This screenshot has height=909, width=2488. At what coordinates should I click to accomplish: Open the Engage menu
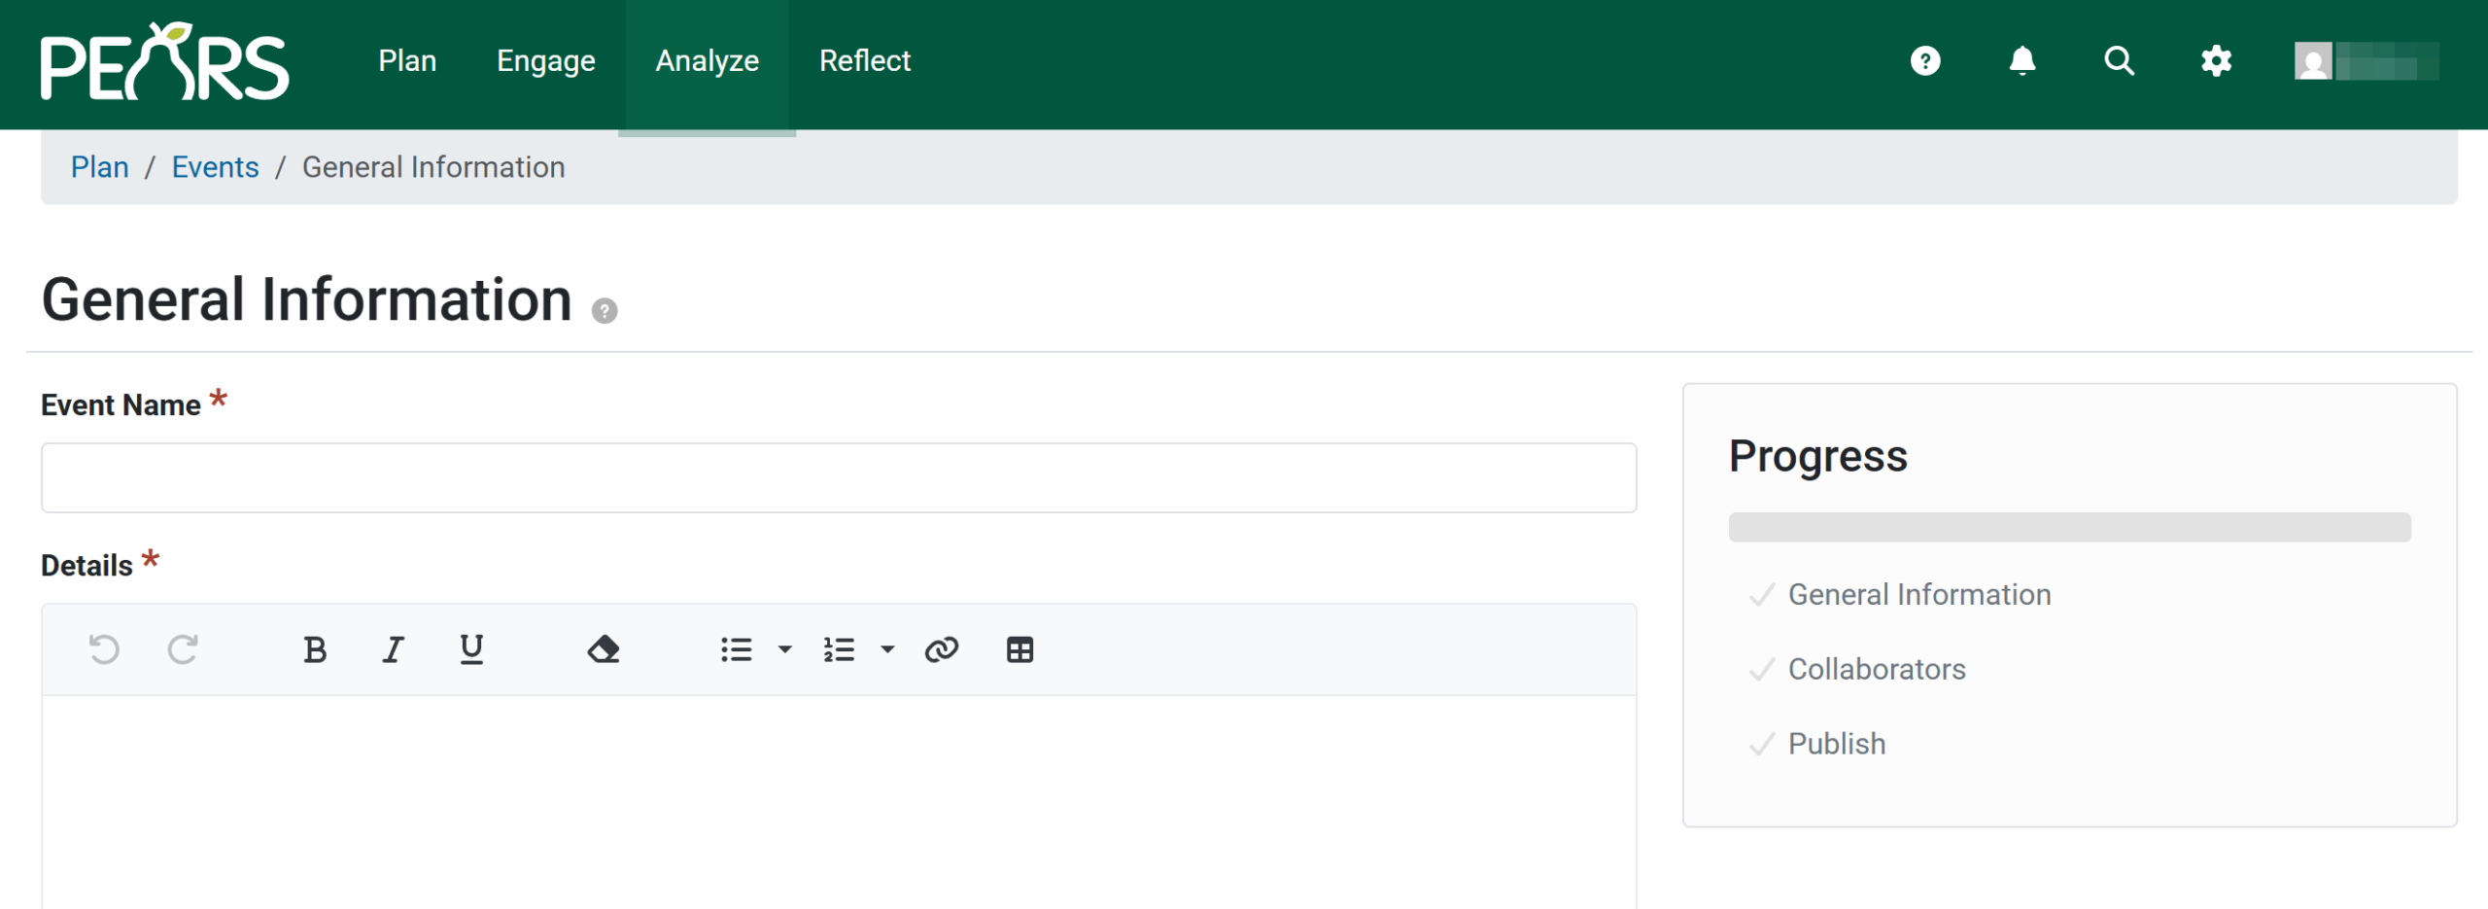(545, 61)
